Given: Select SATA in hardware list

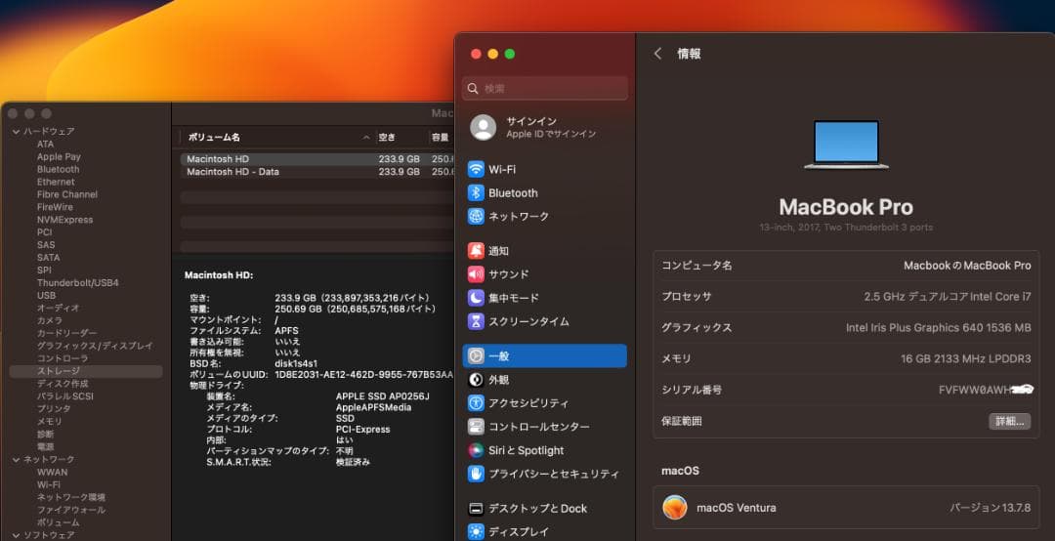Looking at the screenshot, I should coord(49,258).
